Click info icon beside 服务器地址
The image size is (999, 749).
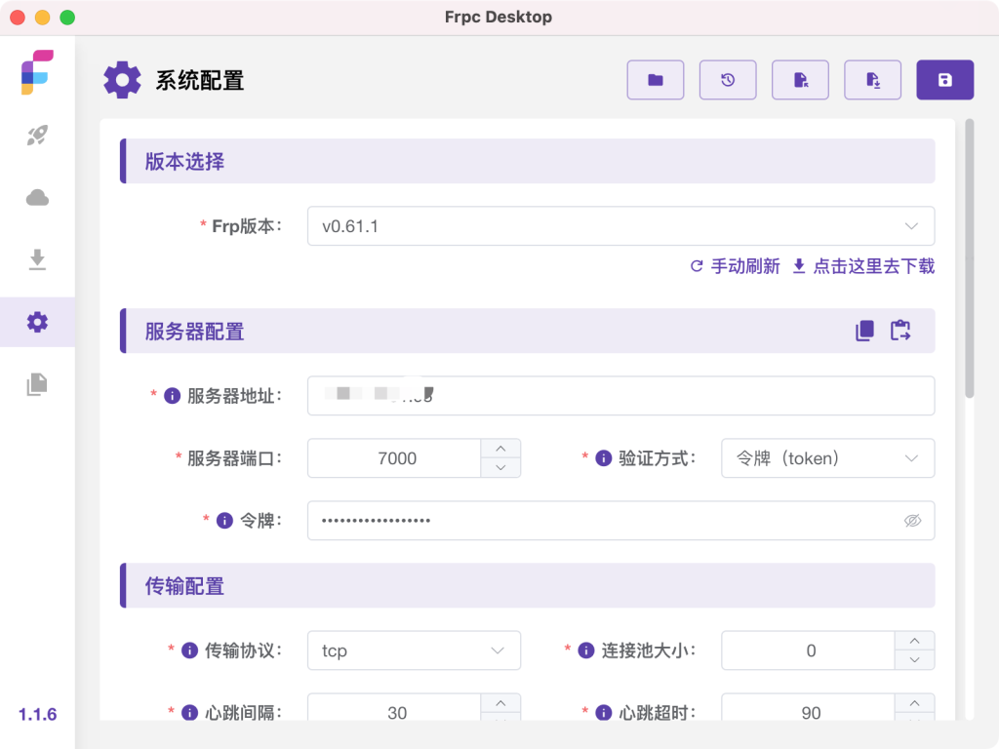172,396
